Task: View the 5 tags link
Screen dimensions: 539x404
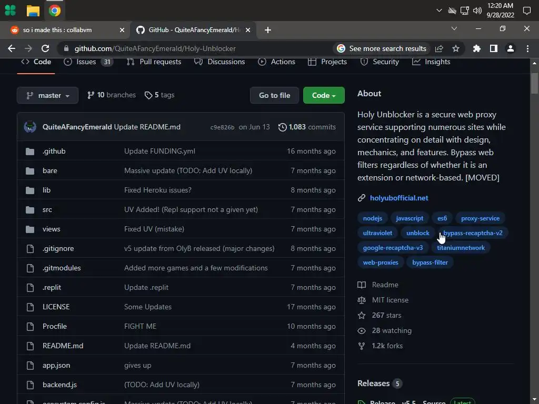Action: [x=159, y=95]
